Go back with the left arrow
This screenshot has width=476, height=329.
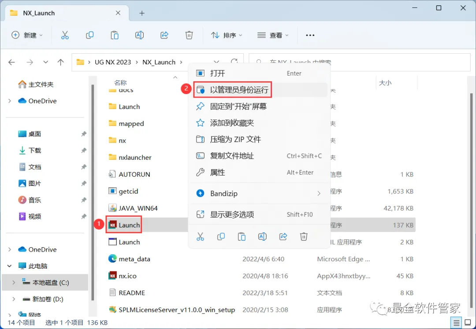11,62
